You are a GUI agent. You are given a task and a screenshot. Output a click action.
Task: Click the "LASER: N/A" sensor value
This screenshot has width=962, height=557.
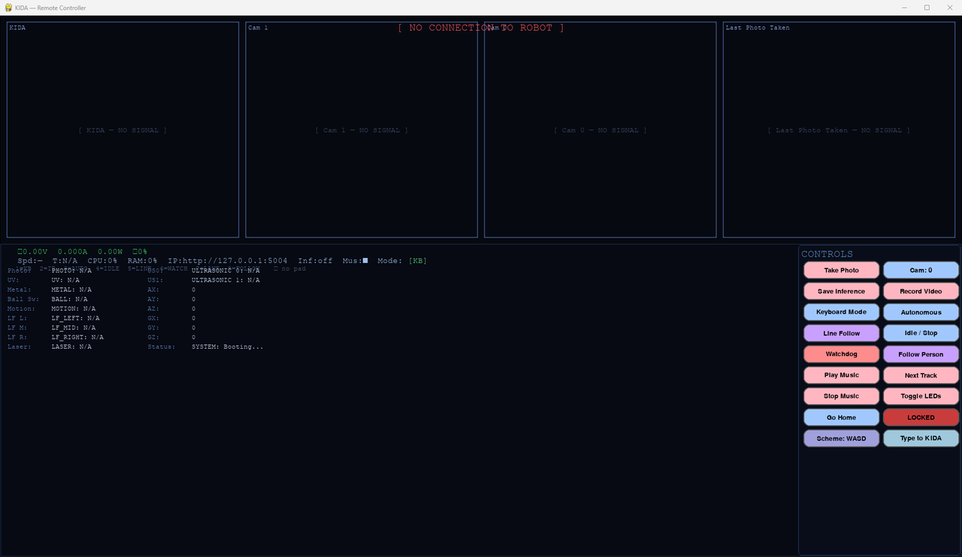coord(71,347)
